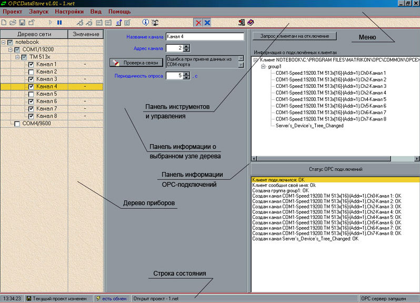Start polling with the play arrow icon
Viewport: 420px width, 303px height.
click(x=51, y=23)
